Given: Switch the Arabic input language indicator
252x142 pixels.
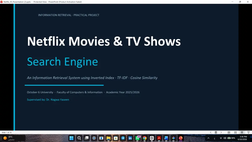Looking at the screenshot, I should click(x=214, y=138).
